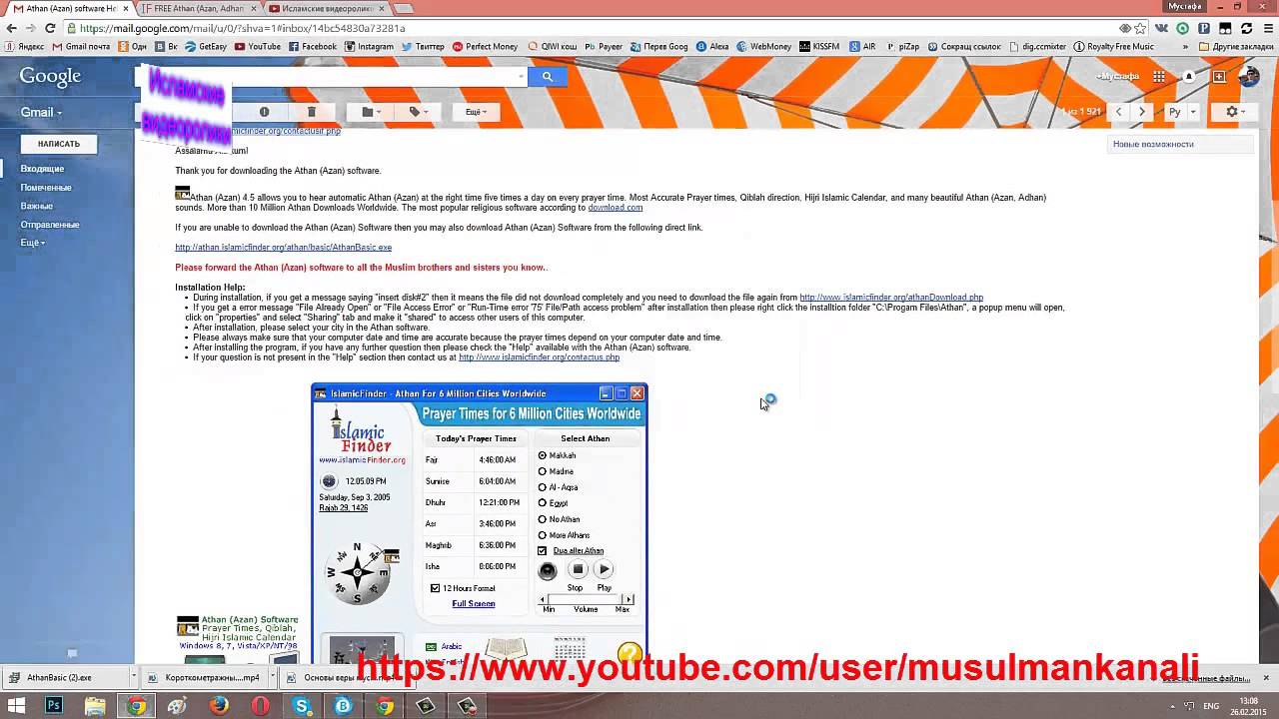
Task: Open Google notifications bell
Action: click(1189, 77)
